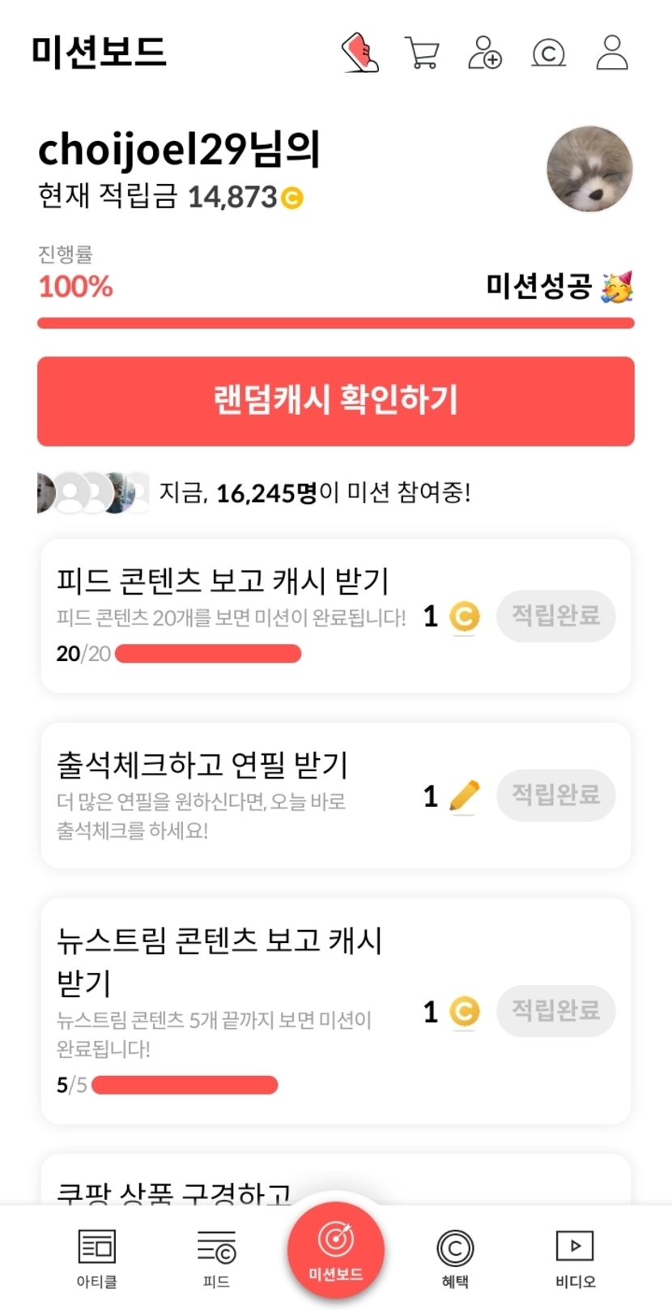
Task: Tap 적립완료 on the feed content mission
Action: tap(555, 617)
